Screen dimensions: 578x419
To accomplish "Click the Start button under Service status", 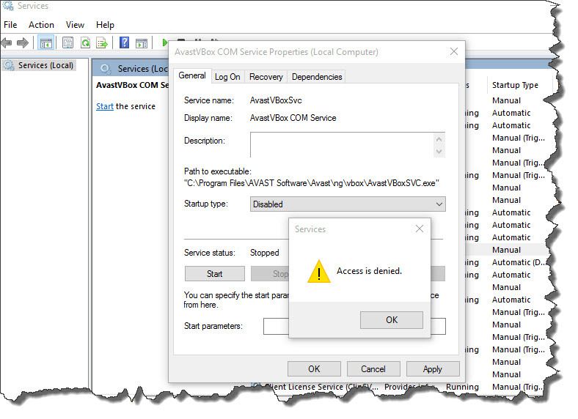I will 214,273.
